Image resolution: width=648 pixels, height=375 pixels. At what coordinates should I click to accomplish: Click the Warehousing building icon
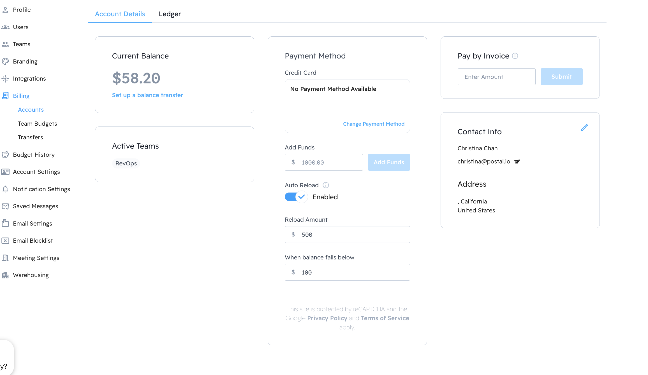point(5,275)
